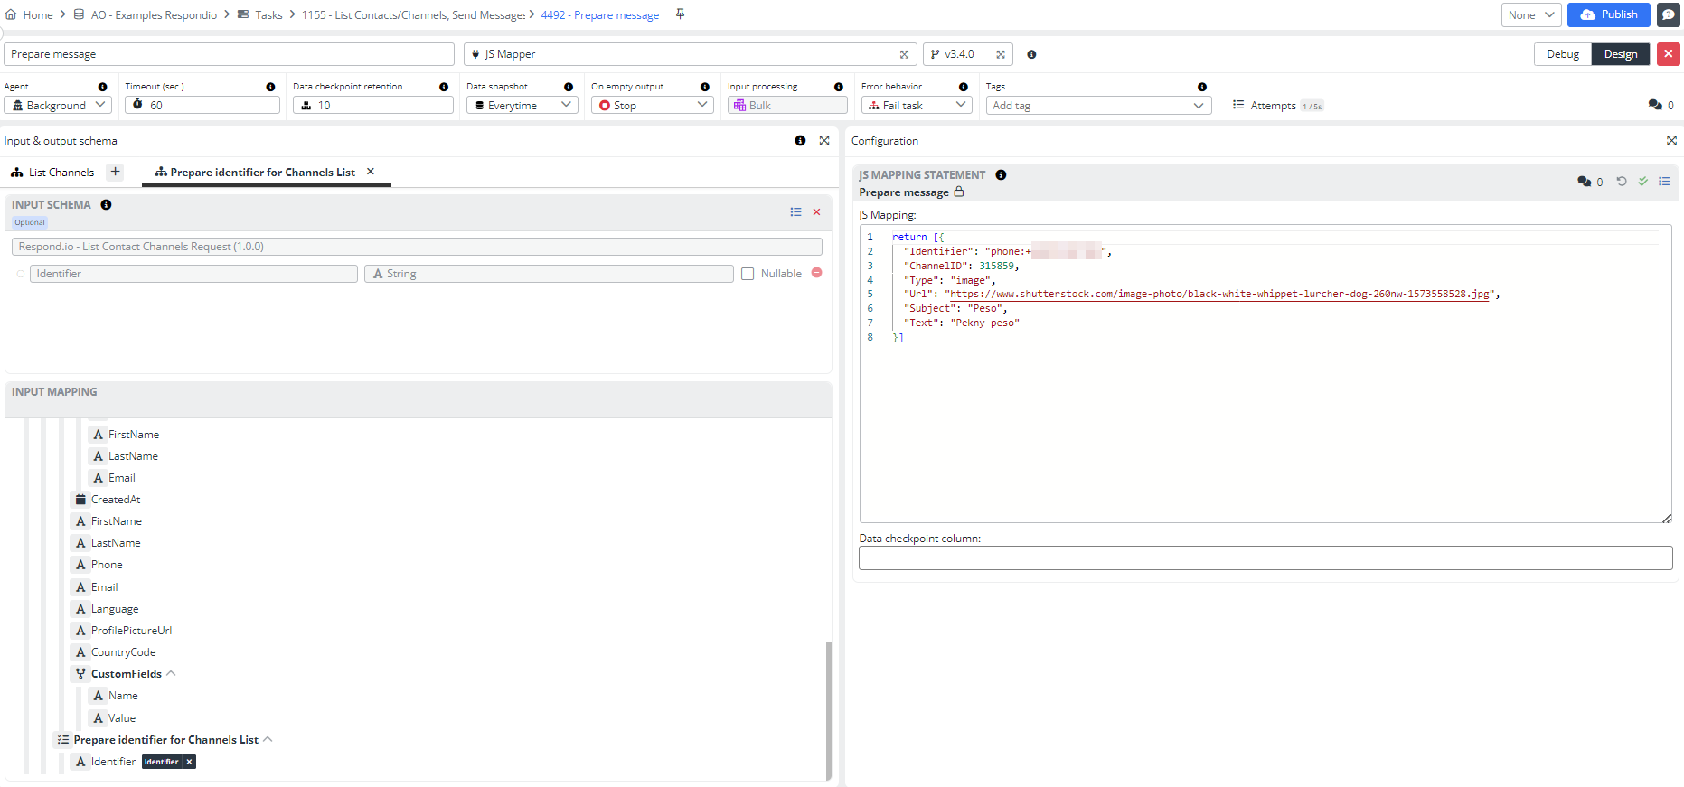Screen dimensions: 1684x787
Task: Go to Tasks in the breadcrumb
Action: point(268,15)
